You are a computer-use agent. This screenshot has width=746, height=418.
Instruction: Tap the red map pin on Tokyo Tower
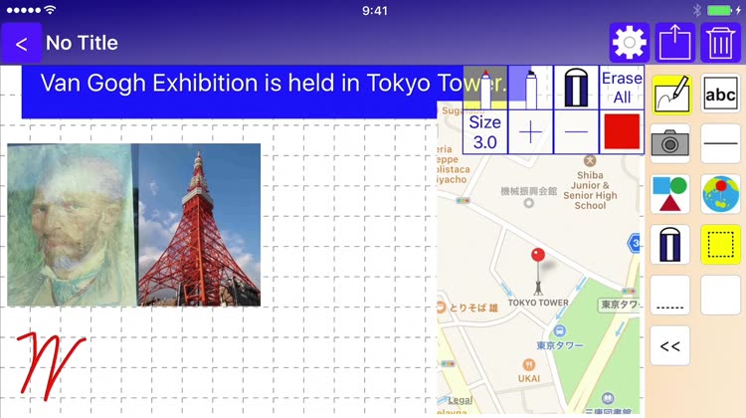(x=538, y=255)
